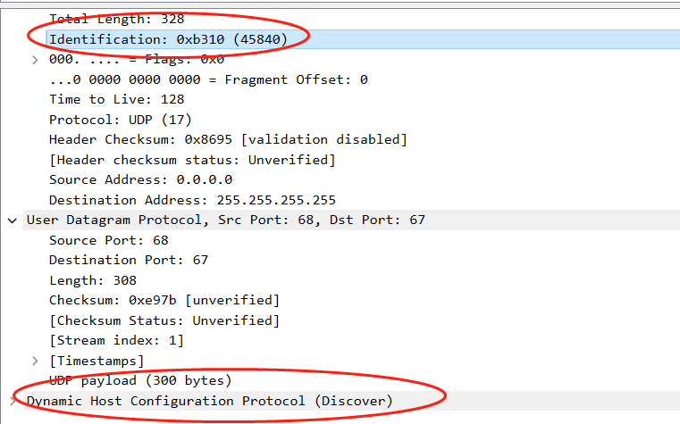Expand the Flags: 0x0 field
The width and height of the screenshot is (680, 424).
pos(35,60)
